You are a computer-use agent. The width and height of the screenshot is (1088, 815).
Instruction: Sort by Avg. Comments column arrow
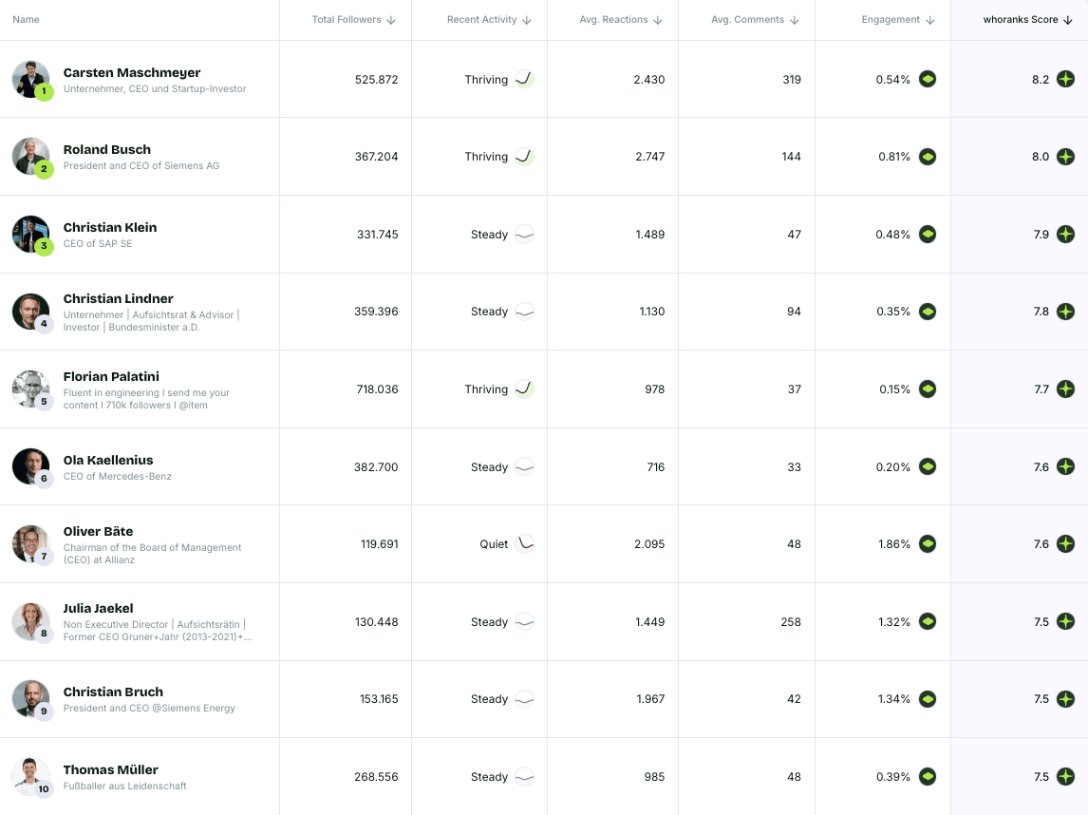pyautogui.click(x=795, y=20)
